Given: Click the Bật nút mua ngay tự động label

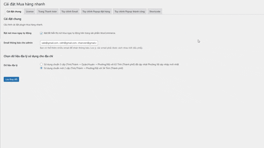Looking at the screenshot, I should pyautogui.click(x=18, y=33).
